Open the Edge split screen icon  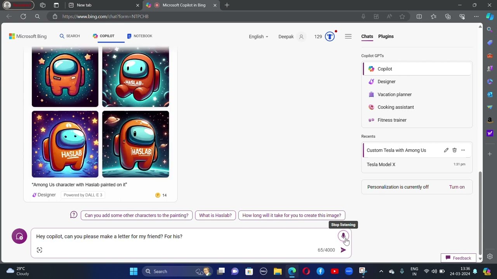tap(419, 16)
